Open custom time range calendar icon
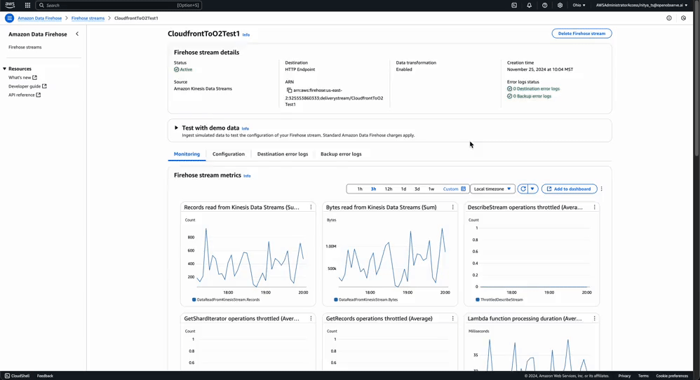This screenshot has width=700, height=380. pyautogui.click(x=464, y=189)
